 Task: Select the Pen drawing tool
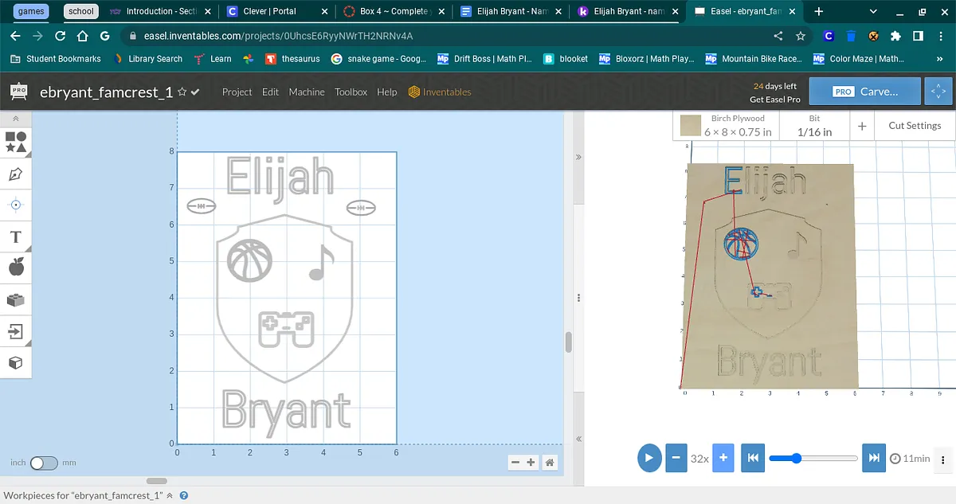(15, 174)
